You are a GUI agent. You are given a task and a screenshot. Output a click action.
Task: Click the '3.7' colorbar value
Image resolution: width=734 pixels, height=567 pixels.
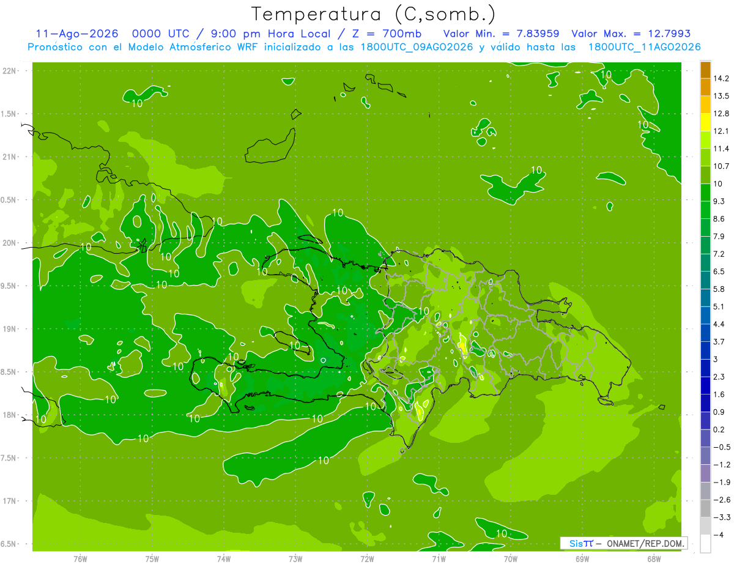(x=720, y=341)
